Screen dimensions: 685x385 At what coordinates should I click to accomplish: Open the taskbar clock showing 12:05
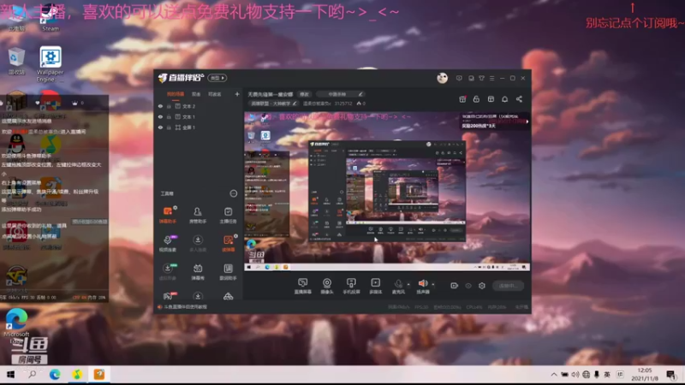point(645,375)
